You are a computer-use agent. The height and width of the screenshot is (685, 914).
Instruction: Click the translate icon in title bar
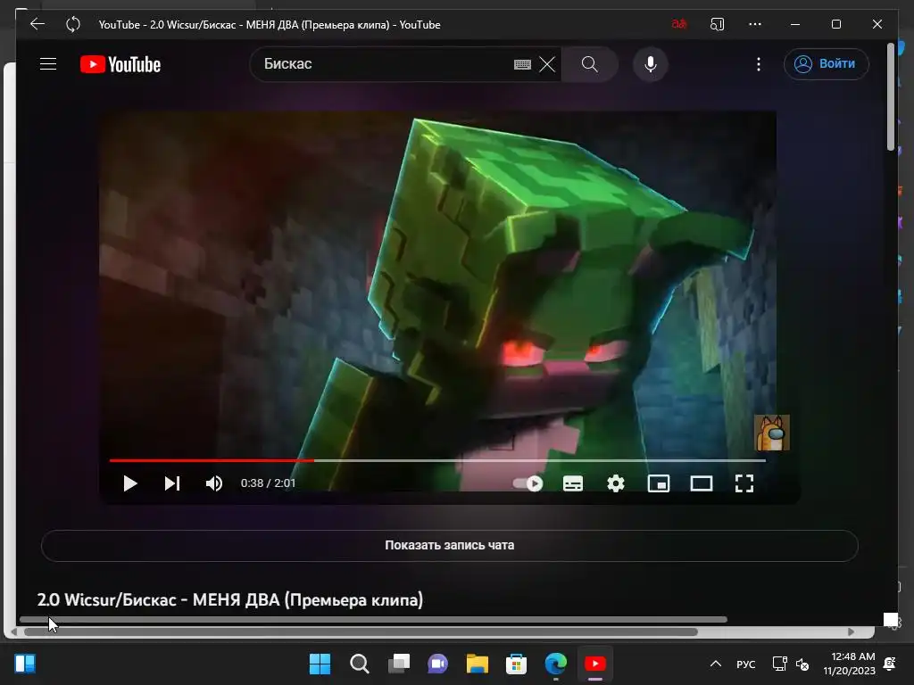[679, 24]
